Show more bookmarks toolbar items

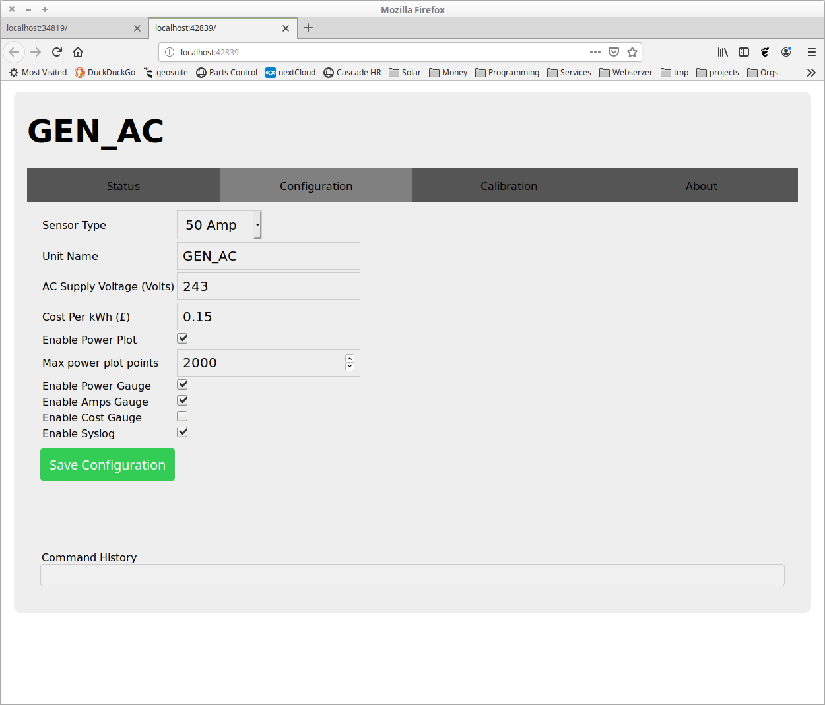811,73
